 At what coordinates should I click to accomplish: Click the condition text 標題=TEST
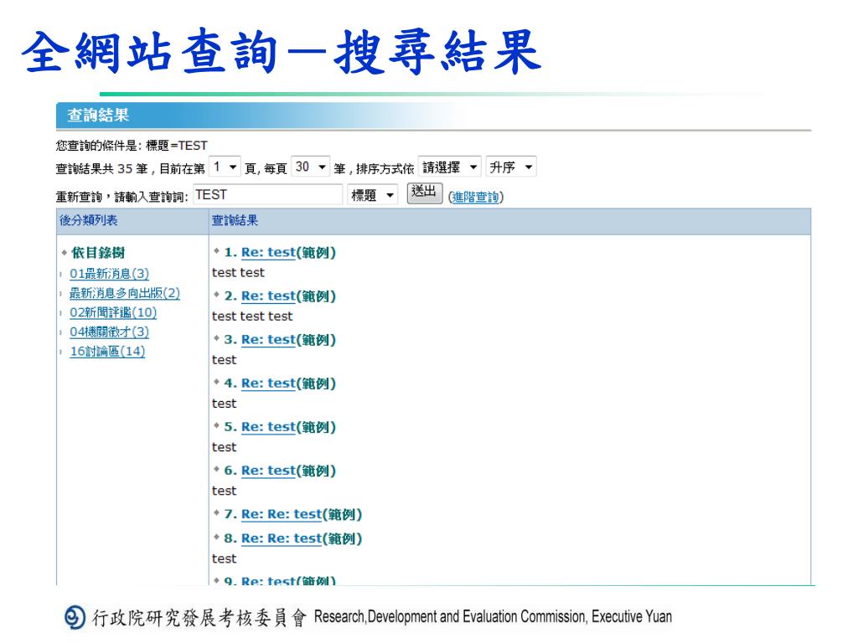(176, 146)
